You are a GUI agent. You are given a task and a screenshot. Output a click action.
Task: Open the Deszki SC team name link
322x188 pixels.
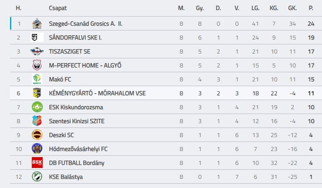pyautogui.click(x=61, y=135)
